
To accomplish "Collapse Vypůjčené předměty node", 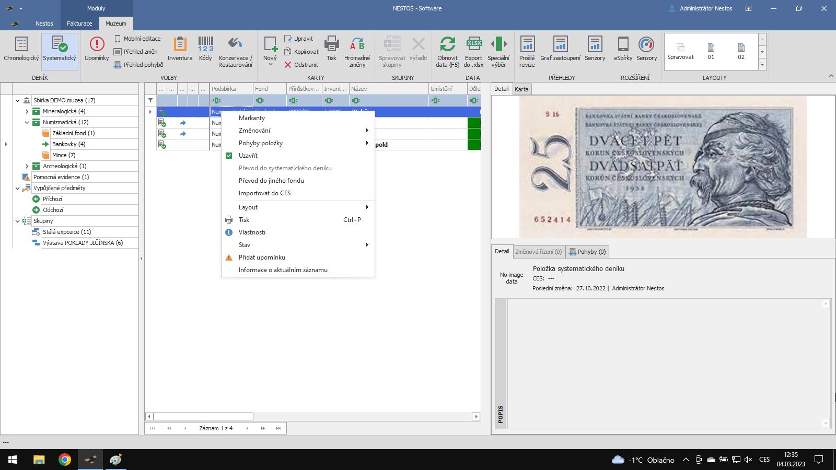I will pos(17,188).
